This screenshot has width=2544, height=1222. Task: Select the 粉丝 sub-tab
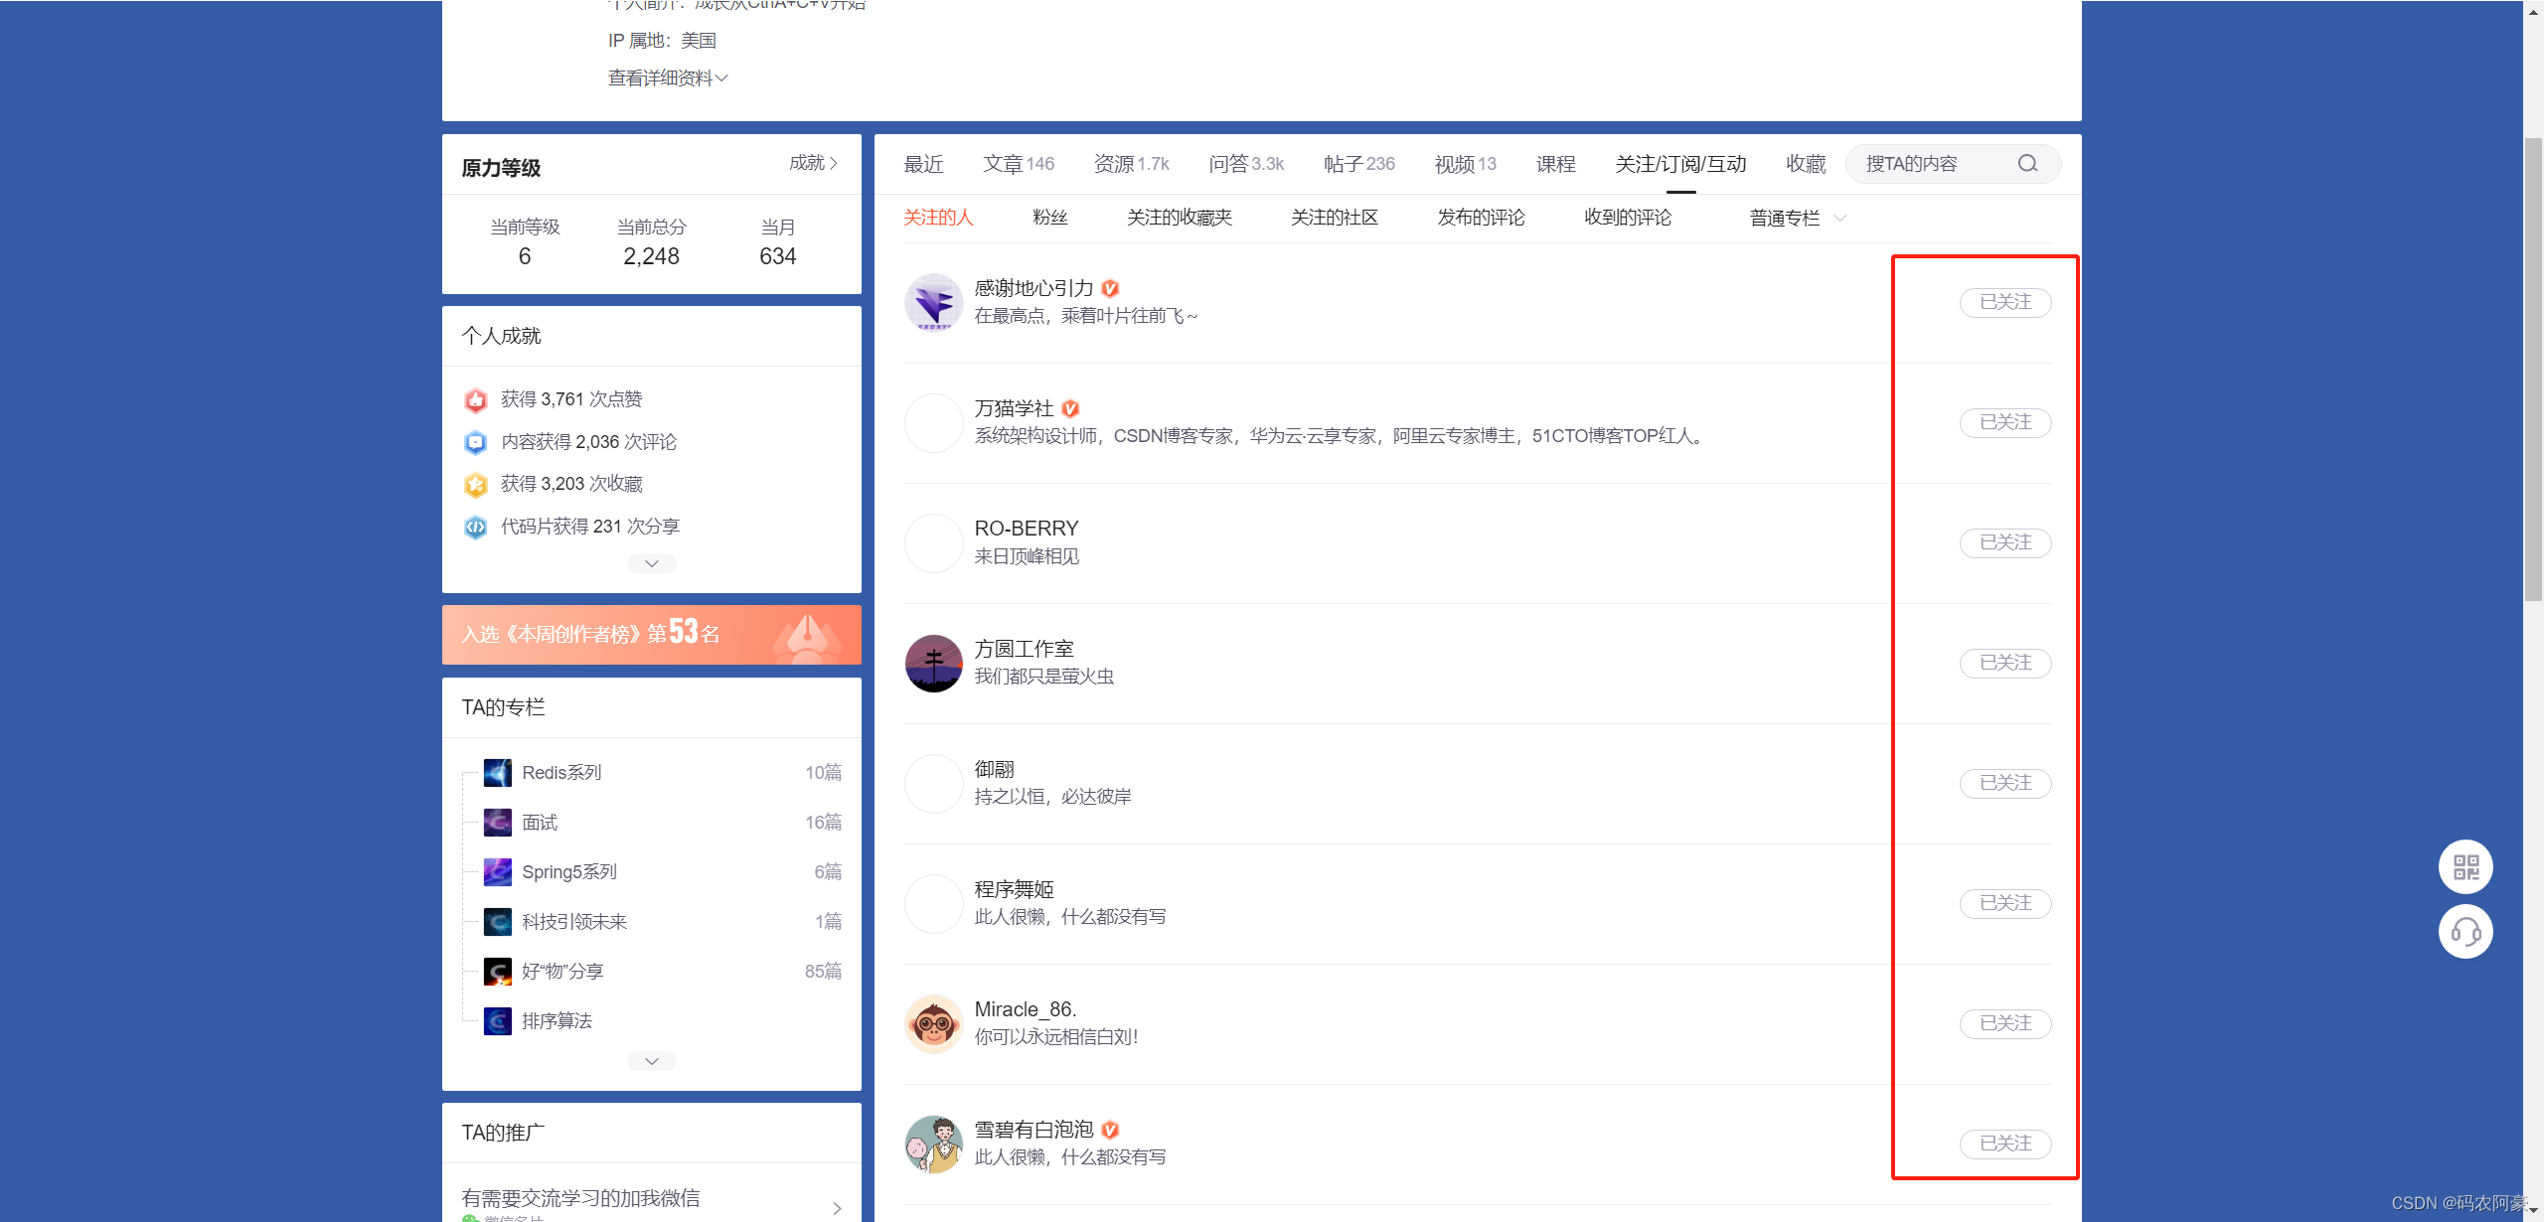coord(1049,218)
